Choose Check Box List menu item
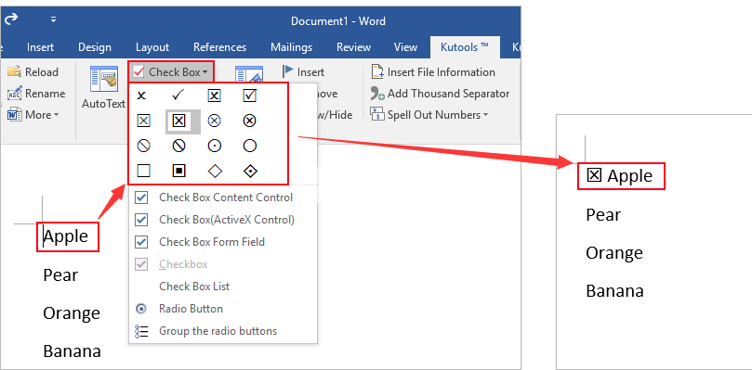 coord(222,287)
